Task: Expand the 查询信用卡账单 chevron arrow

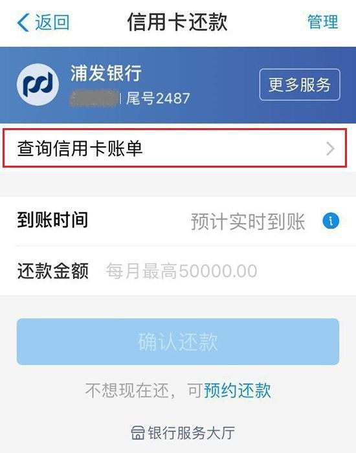Action: pyautogui.click(x=330, y=149)
